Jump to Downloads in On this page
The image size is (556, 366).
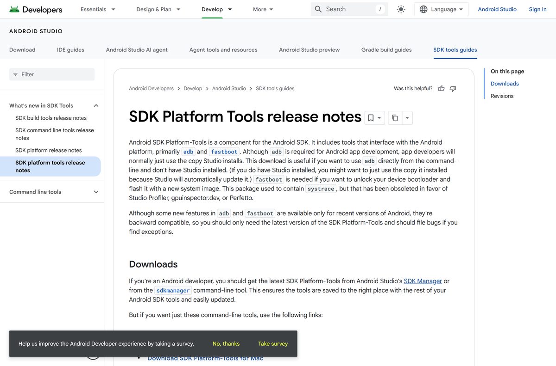(x=505, y=84)
